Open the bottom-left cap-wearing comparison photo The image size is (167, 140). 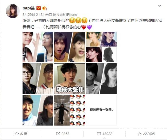coord(38,110)
